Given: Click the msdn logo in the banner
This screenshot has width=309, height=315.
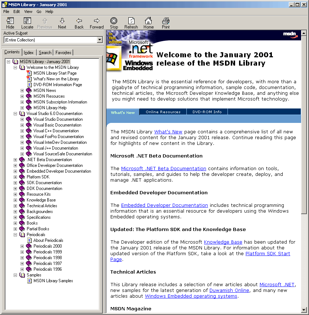Looking at the screenshot, I should (x=290, y=35).
